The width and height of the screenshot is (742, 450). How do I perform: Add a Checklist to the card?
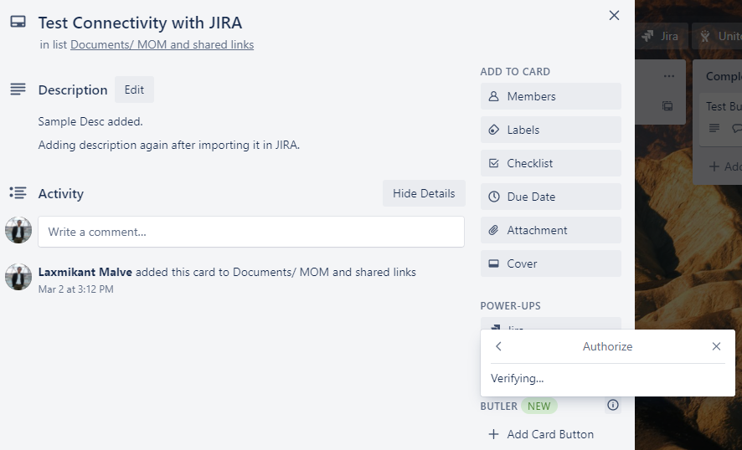point(551,164)
